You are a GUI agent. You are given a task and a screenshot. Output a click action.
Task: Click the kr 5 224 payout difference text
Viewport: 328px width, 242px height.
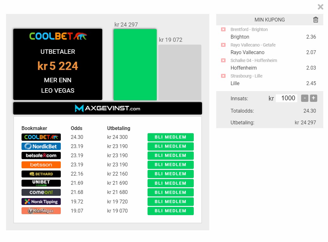(x=58, y=66)
